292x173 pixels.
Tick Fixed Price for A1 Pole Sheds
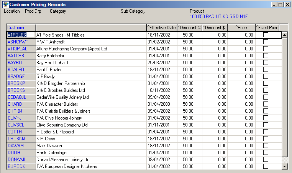(266, 35)
